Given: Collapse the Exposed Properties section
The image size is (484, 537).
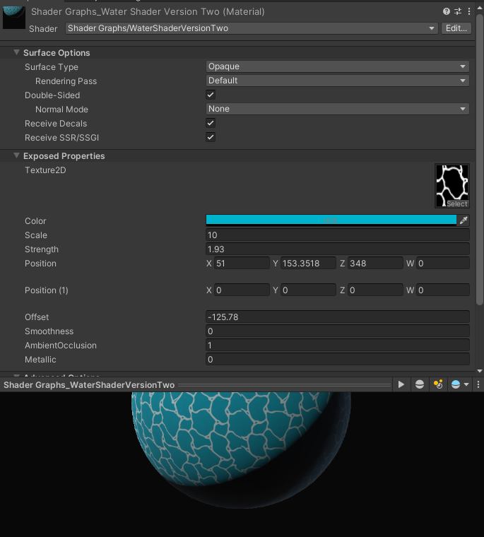Looking at the screenshot, I should click(16, 155).
